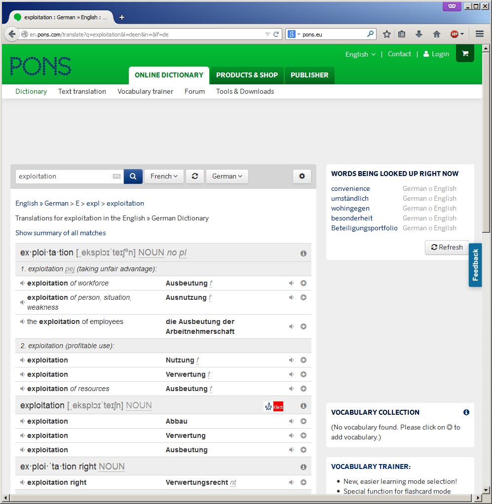Click the 'besonderheit' looked-up word

[352, 218]
